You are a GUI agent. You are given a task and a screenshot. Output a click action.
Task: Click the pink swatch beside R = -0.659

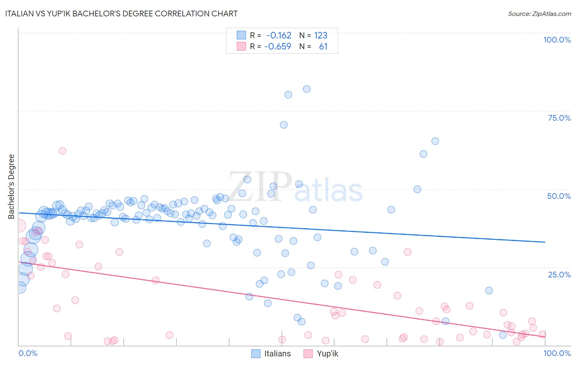[x=241, y=46]
